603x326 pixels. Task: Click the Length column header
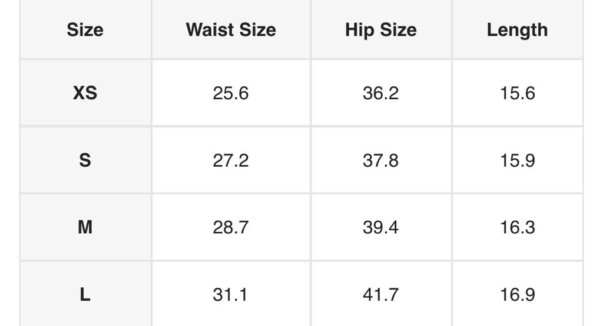[517, 30]
